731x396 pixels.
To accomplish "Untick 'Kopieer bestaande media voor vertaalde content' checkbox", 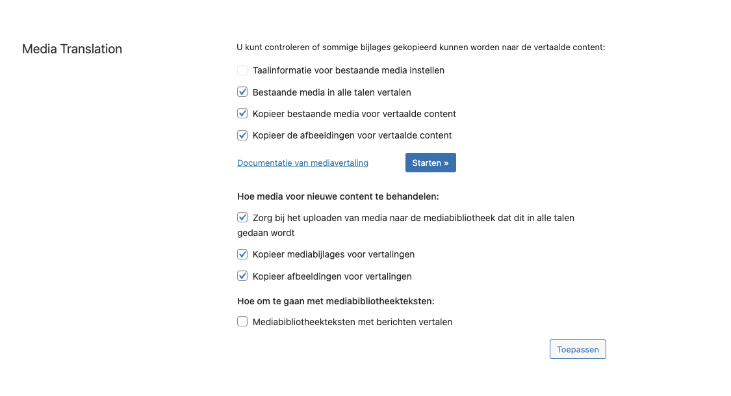I will point(242,113).
